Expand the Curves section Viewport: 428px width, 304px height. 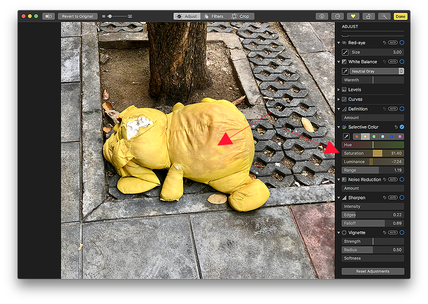tap(339, 99)
